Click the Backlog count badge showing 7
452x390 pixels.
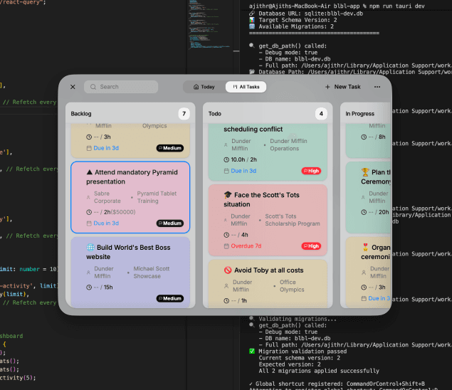[x=184, y=114]
